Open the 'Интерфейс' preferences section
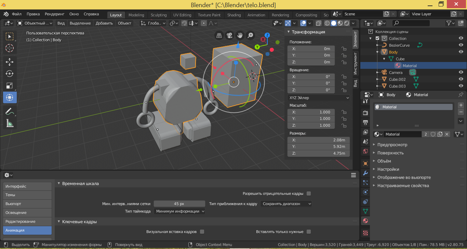 coord(27,186)
